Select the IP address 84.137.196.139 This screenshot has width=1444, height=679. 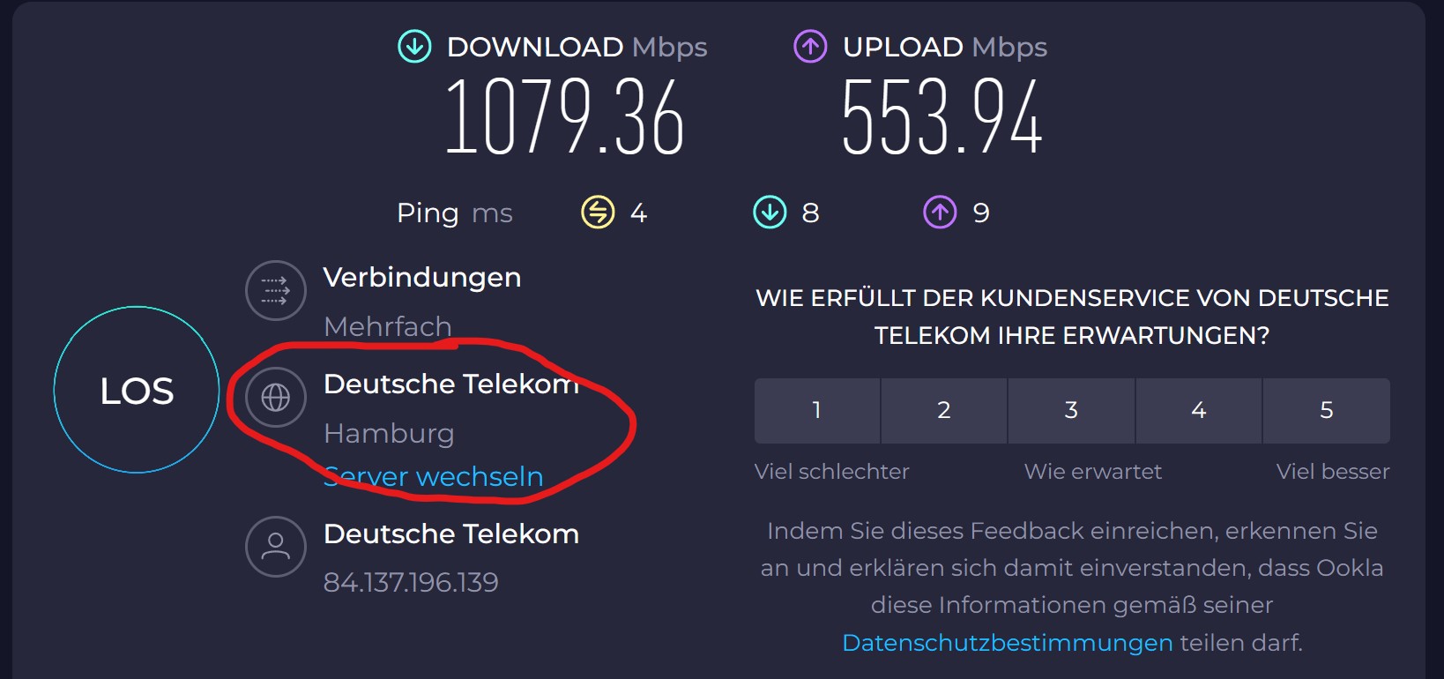tap(411, 581)
